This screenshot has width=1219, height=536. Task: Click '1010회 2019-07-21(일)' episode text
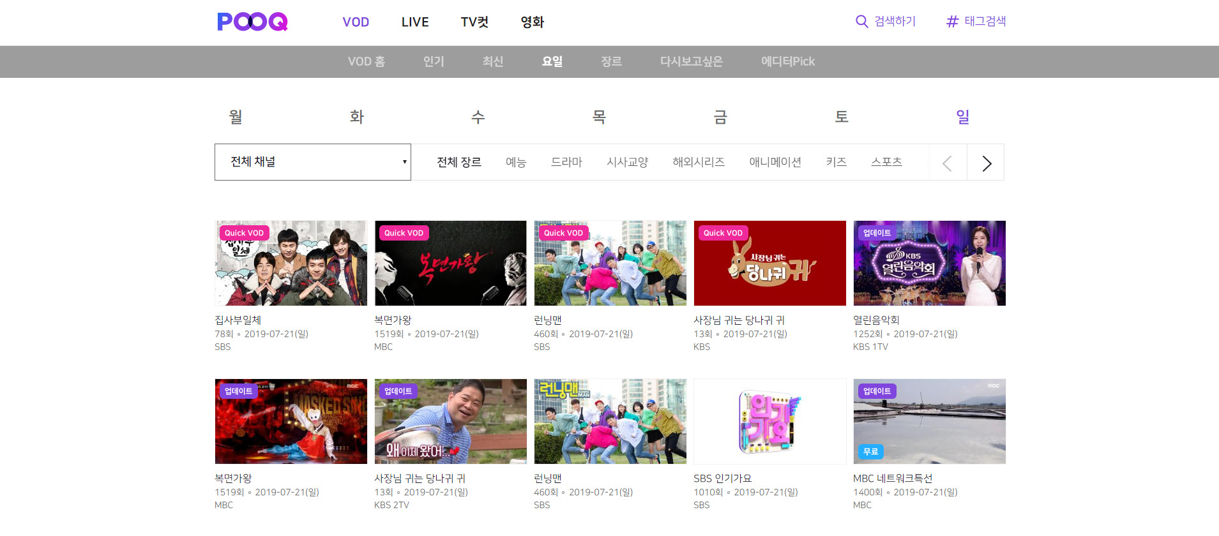[x=746, y=492]
